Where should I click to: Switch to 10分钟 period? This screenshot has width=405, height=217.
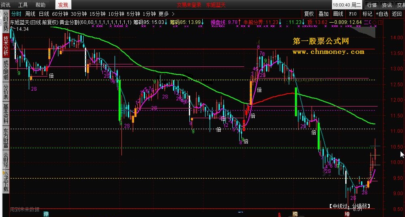coord(116,14)
